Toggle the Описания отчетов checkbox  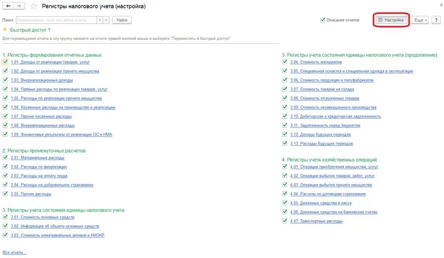coord(322,20)
